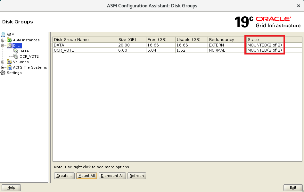Select OCR_VOTE in the navigation tree
This screenshot has width=304, height=192.
tap(29, 56)
